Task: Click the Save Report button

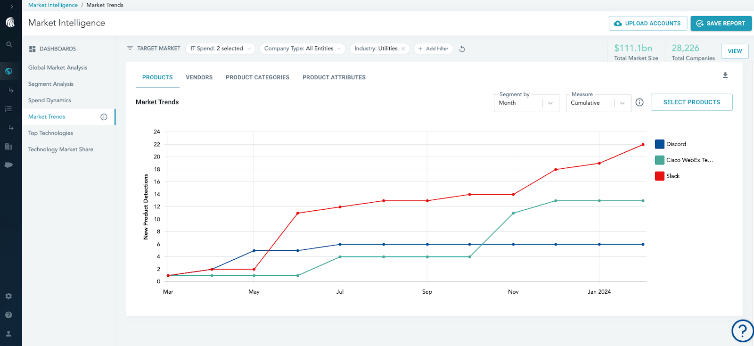Action: point(721,23)
